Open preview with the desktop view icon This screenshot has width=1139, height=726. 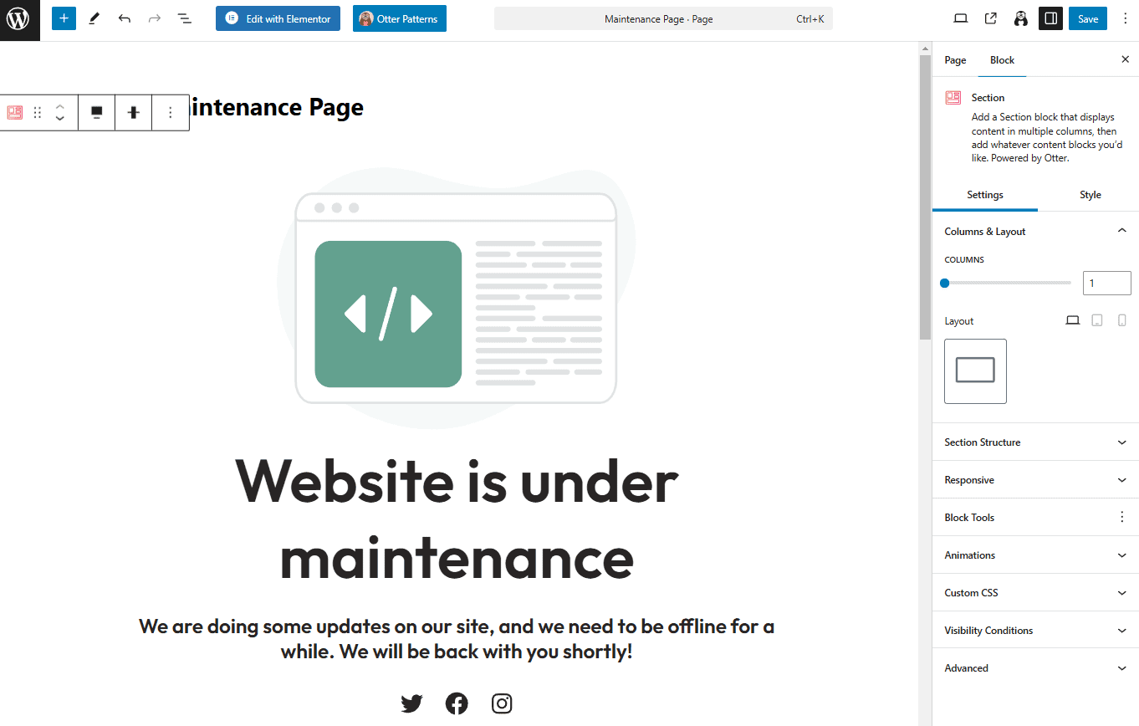960,18
